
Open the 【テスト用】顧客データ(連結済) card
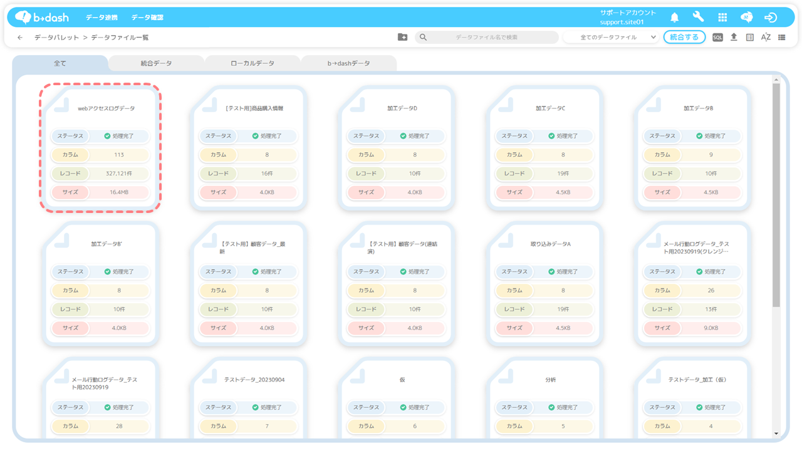[x=397, y=283]
